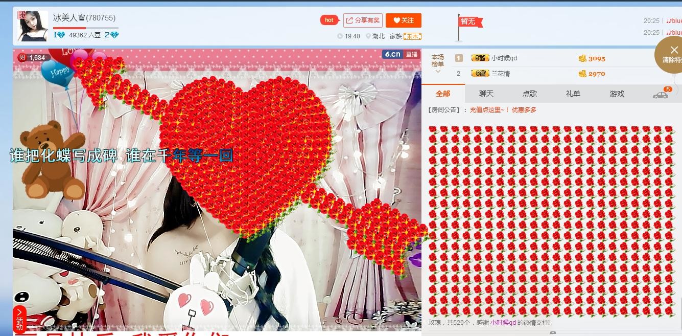Click the level 1 diamond icon
Viewport: 682px width, 336px height.
(59, 35)
